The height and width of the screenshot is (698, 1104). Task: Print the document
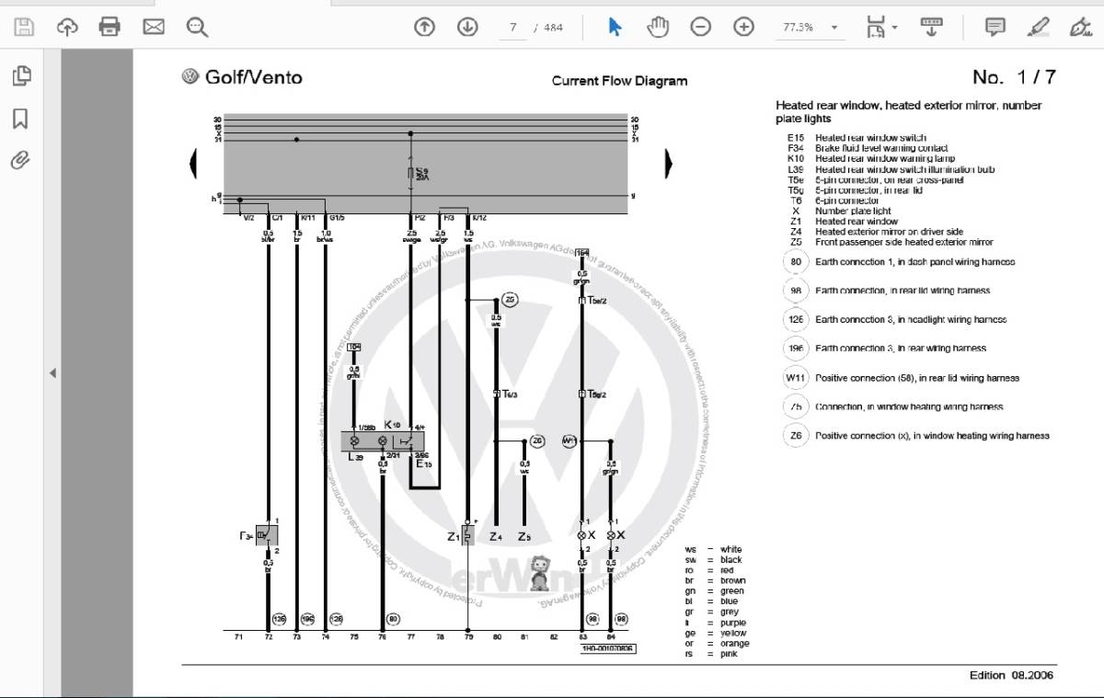[x=109, y=27]
